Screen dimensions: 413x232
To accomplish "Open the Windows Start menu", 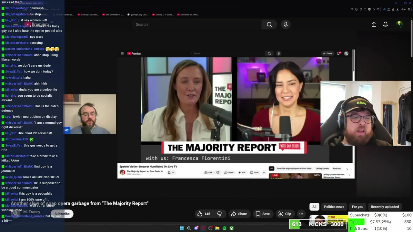I will 182,228.
